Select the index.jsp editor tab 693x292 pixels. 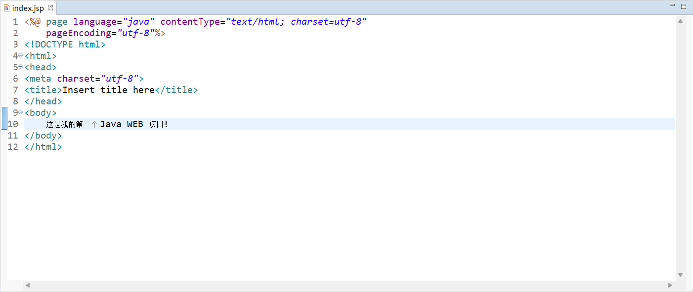[x=29, y=8]
